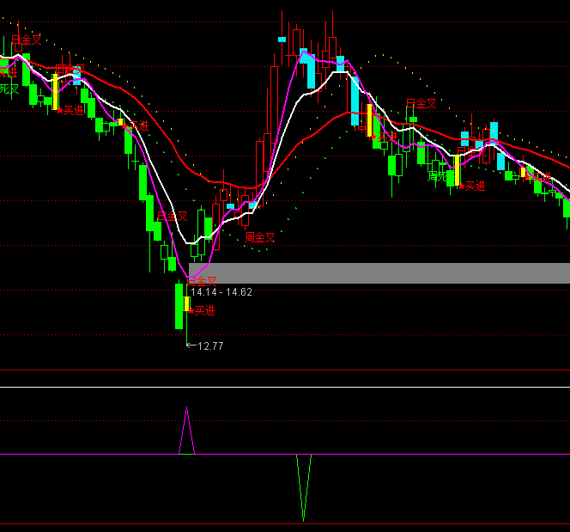The height and width of the screenshot is (532, 570).
Task: Click the 14.14 - 14.62 price range label
Action: (x=221, y=292)
